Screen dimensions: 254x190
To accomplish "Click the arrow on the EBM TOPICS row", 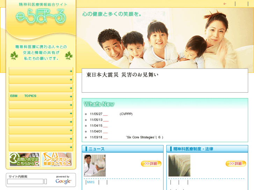I will [71, 97].
